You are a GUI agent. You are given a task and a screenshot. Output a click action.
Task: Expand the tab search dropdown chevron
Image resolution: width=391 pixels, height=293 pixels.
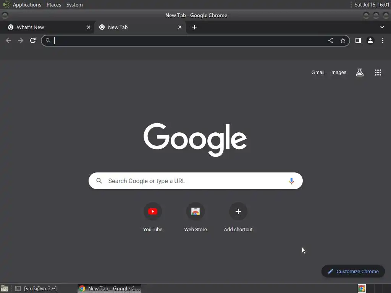point(382,27)
